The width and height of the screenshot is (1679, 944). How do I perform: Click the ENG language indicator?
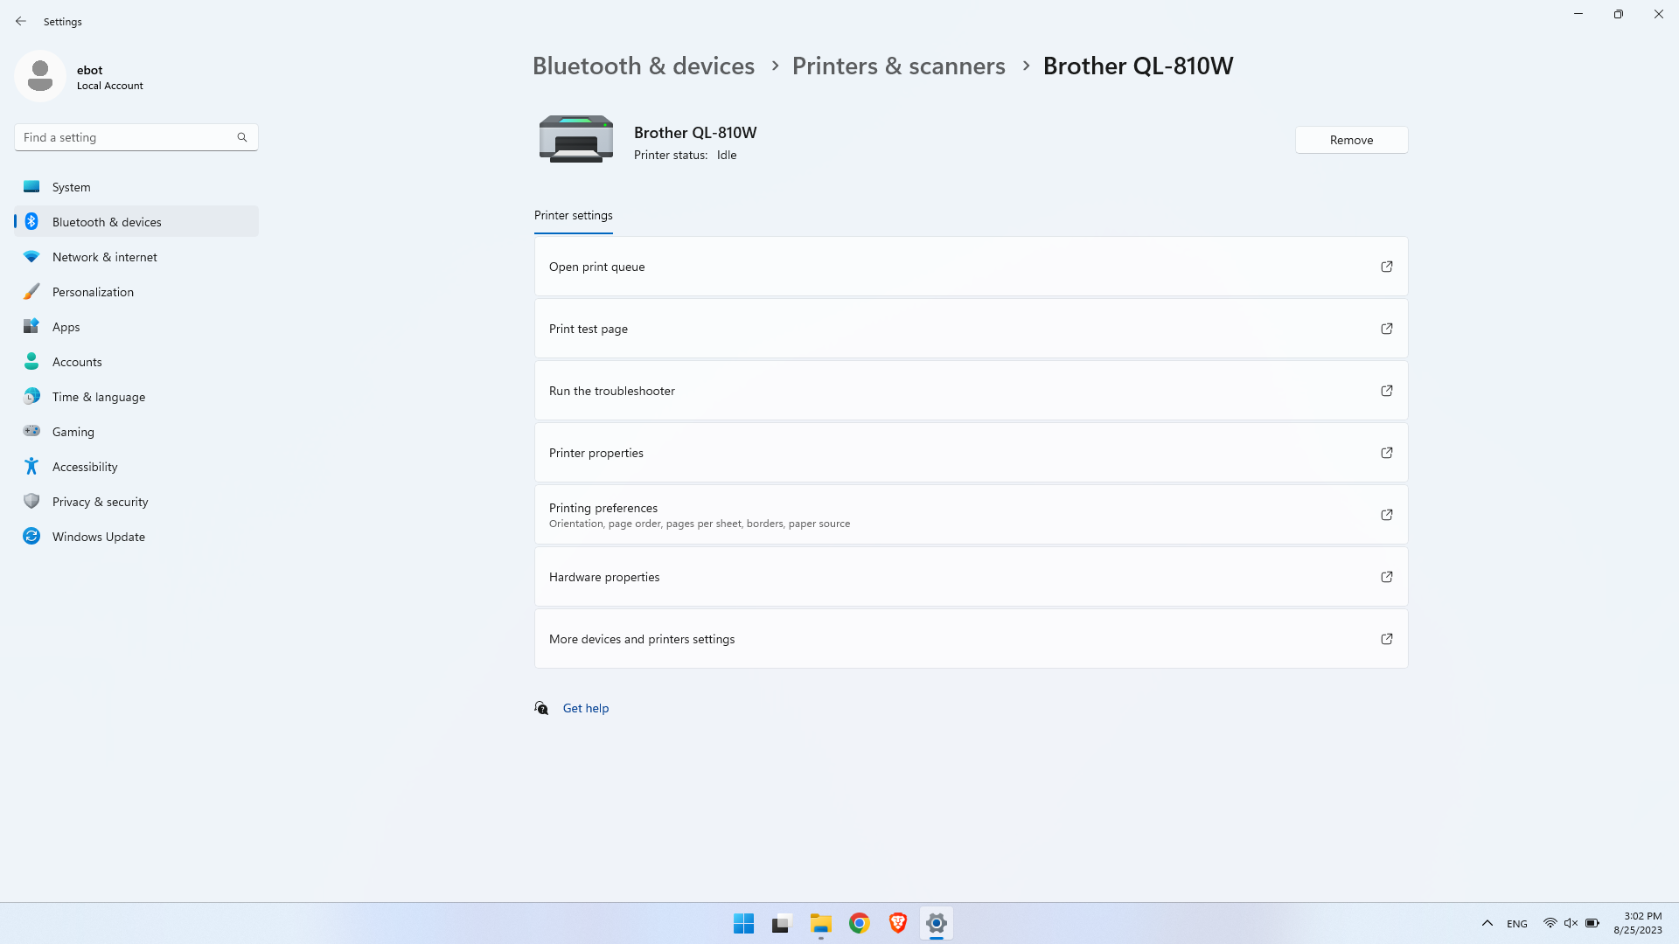1517,924
